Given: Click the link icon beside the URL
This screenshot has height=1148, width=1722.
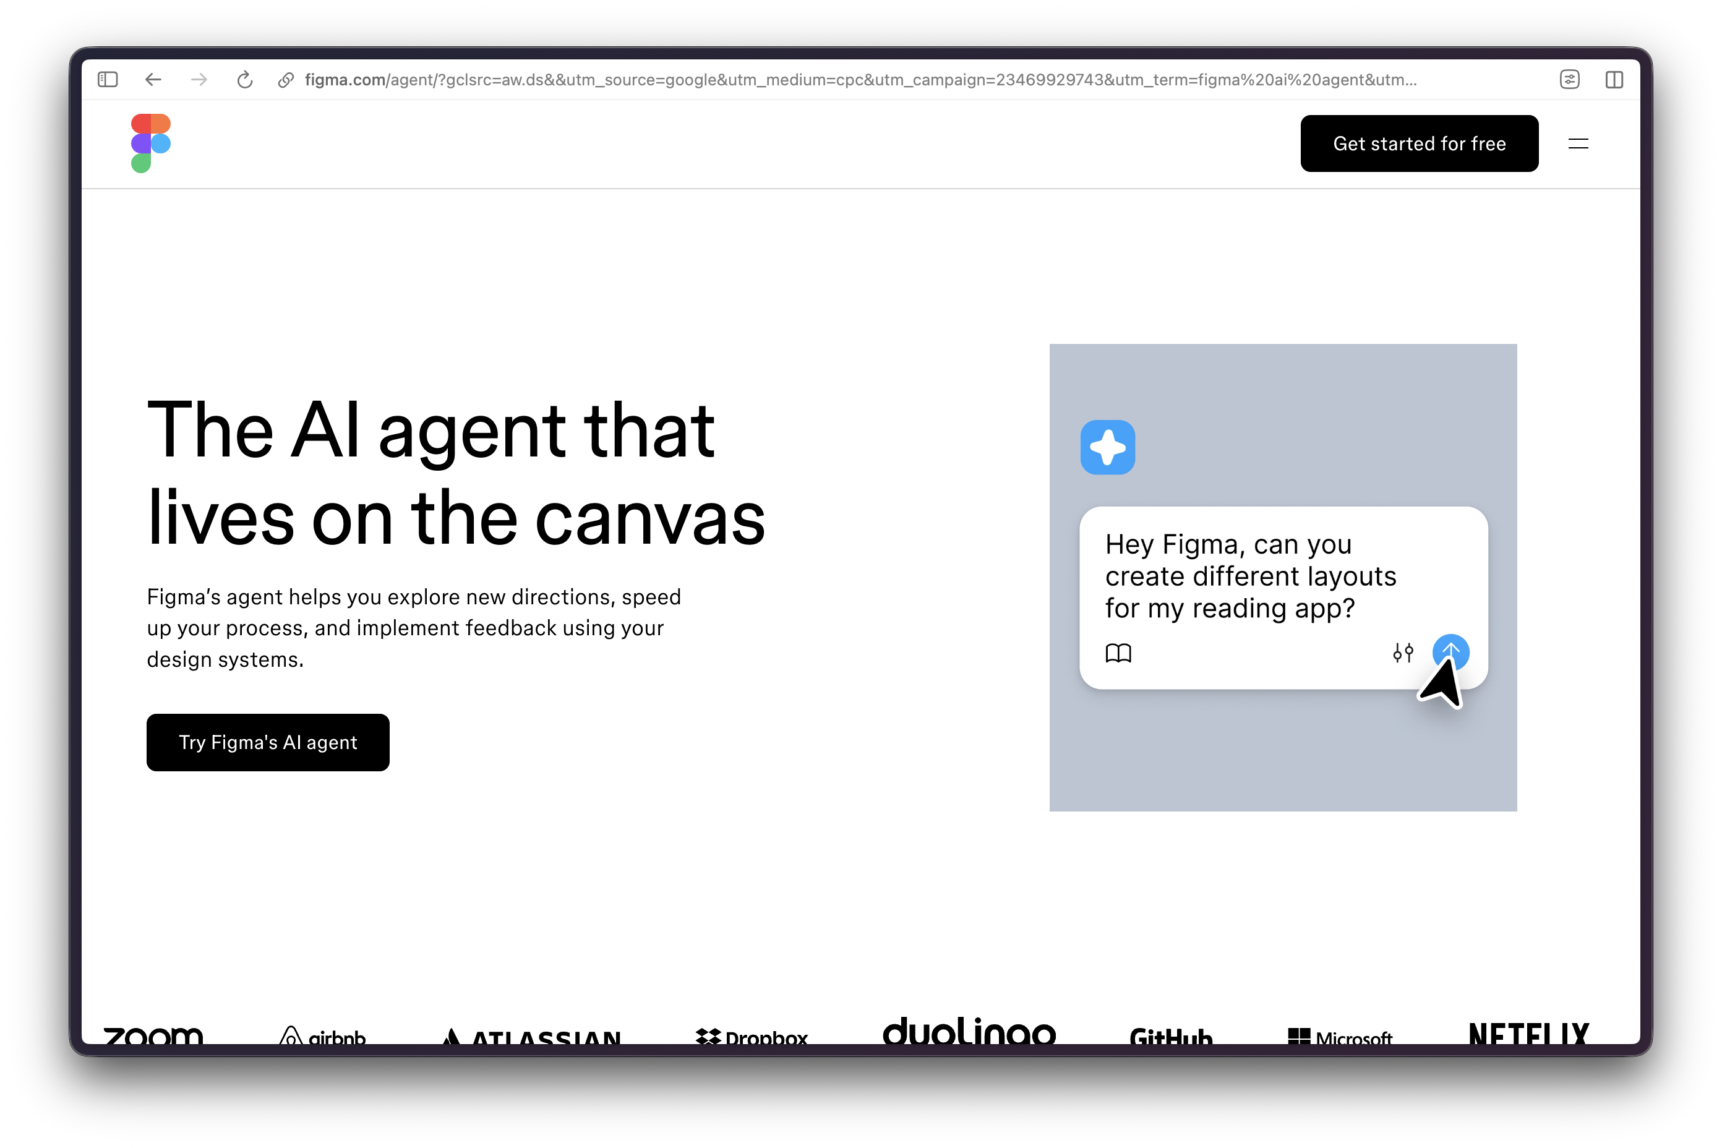Looking at the screenshot, I should click(x=286, y=80).
